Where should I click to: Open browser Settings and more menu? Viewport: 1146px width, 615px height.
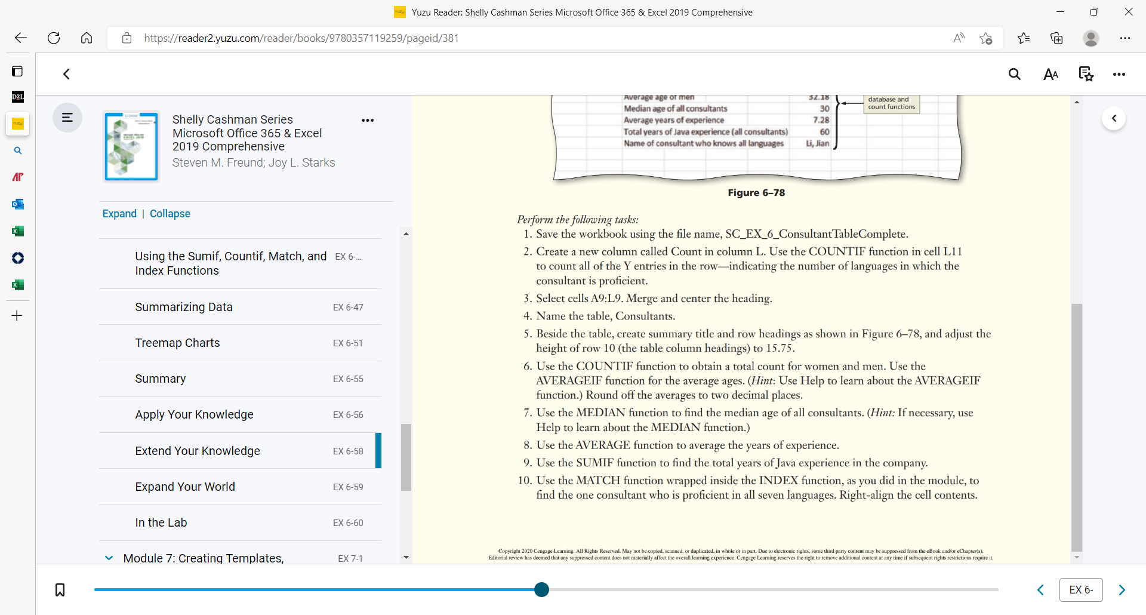coord(1125,38)
